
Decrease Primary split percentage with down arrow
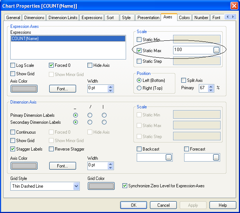coord(211,90)
